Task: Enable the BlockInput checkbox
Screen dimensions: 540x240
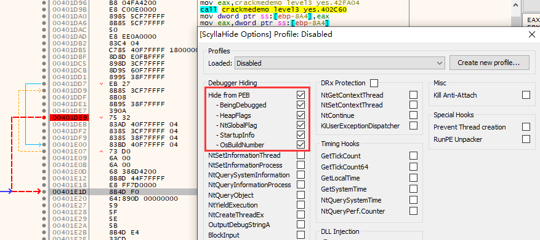Action: [x=300, y=235]
